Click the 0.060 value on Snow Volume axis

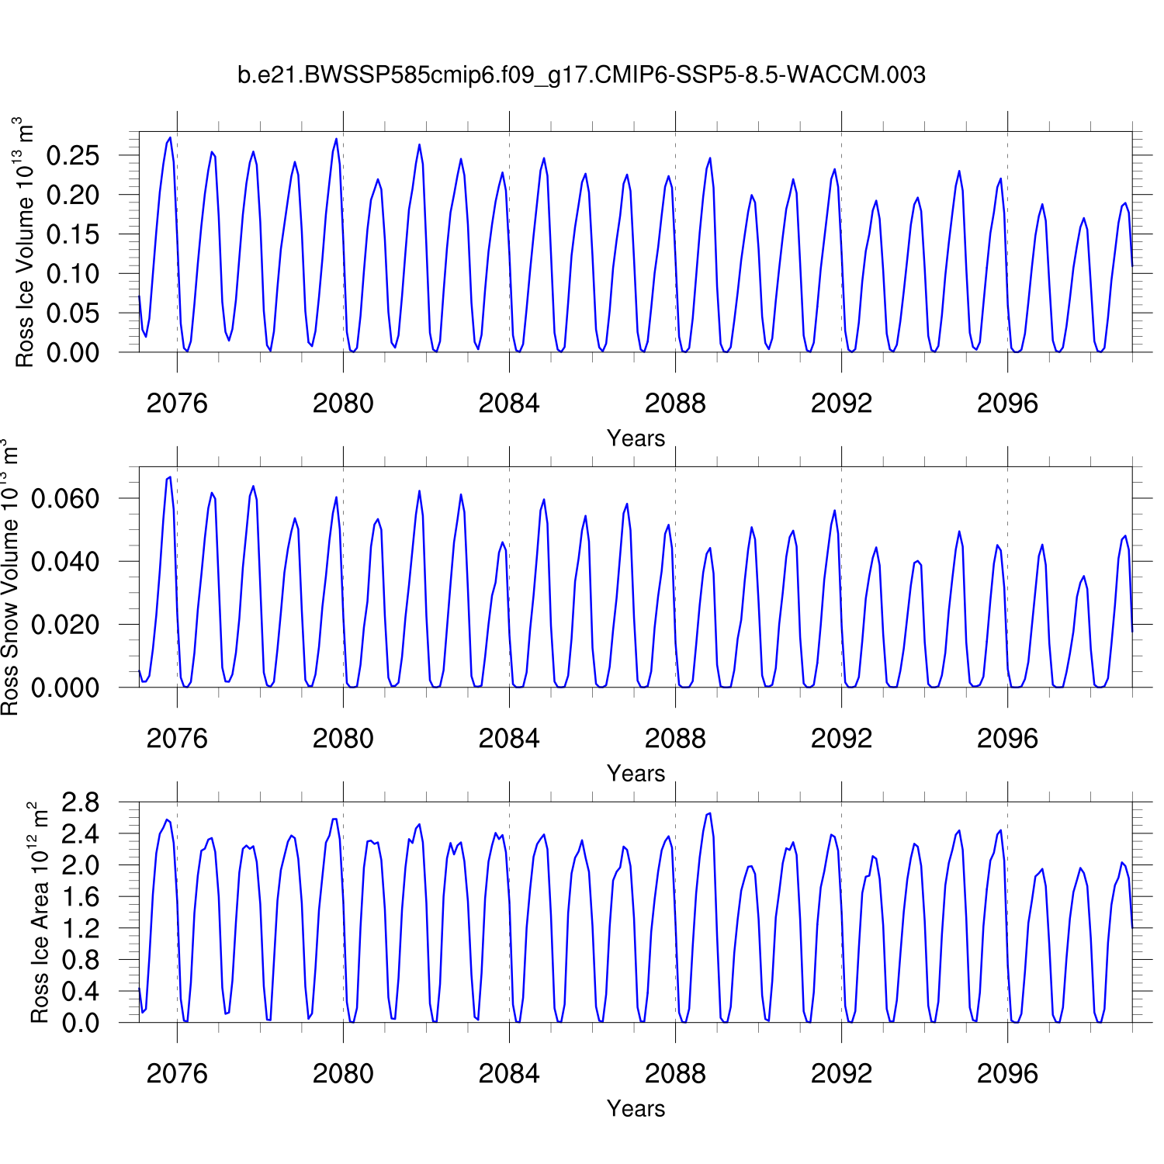pos(65,499)
